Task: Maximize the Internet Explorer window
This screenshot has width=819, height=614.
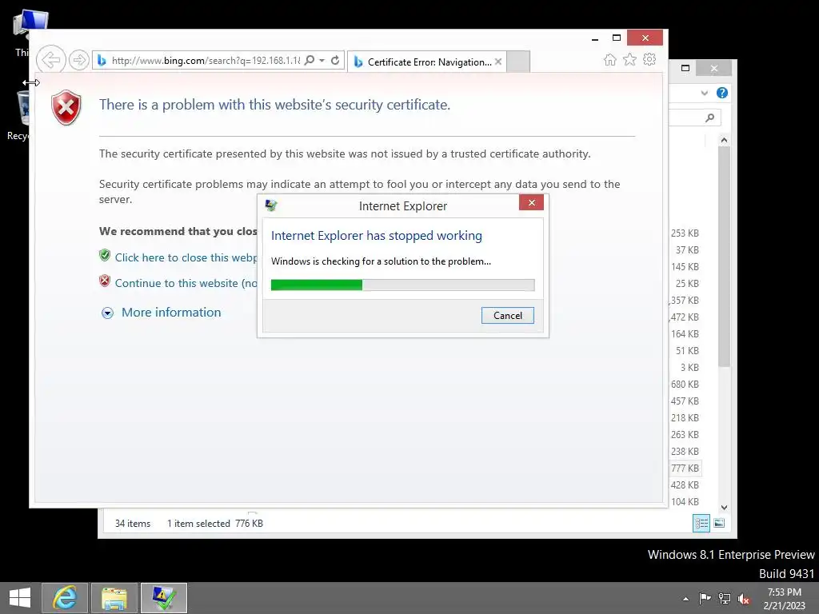Action: coord(617,38)
